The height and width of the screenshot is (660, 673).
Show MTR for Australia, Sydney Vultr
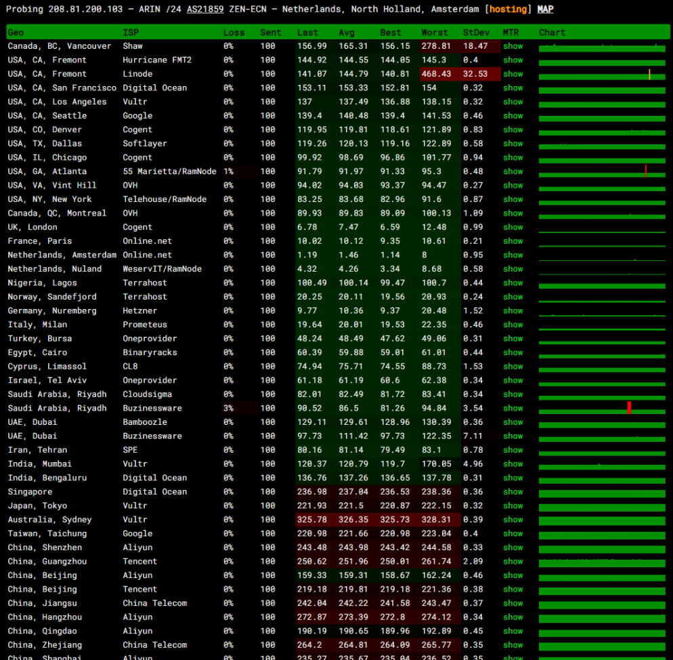coord(513,520)
